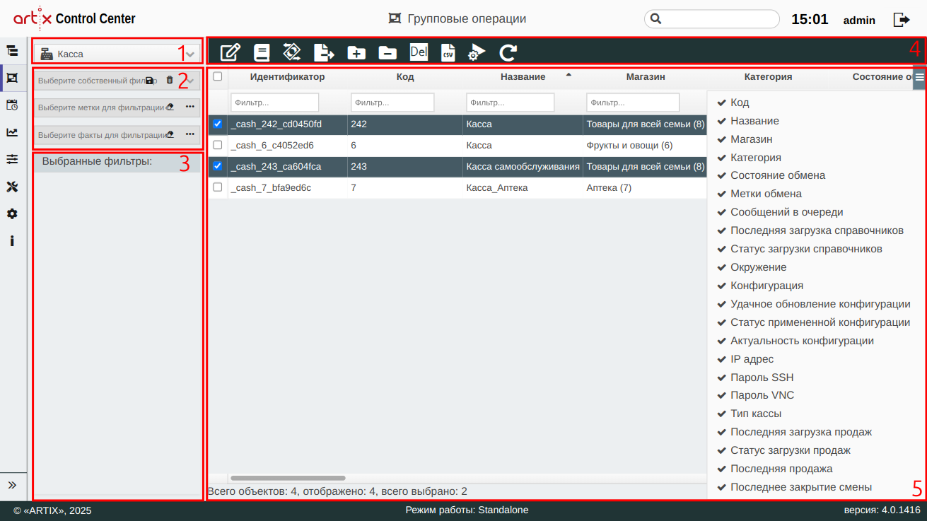The width and height of the screenshot is (927, 521).
Task: Expand the left sidebar with double chevron
Action: point(12,485)
